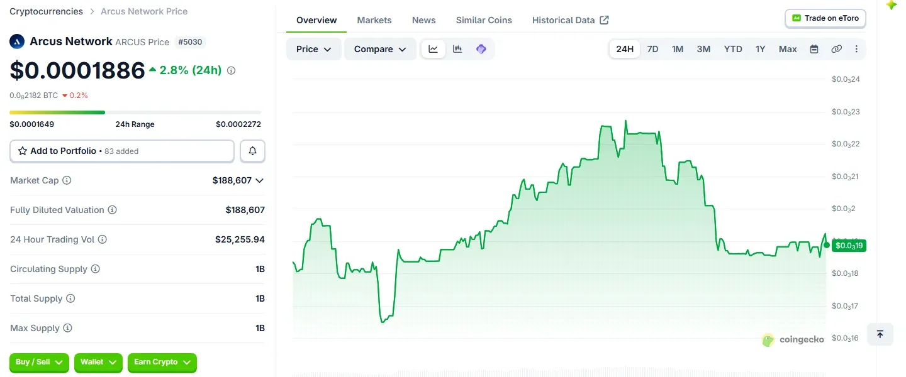Screen dimensions: 906x377
Task: Click the info icon next to 24h change
Action: pos(231,70)
